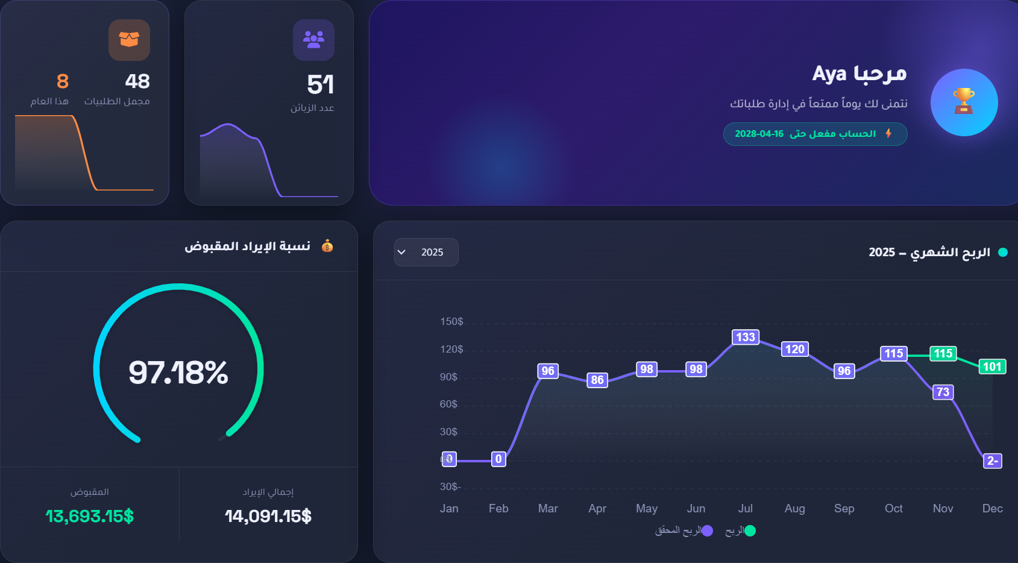The height and width of the screenshot is (563, 1018).
Task: Click the orange box orders icon
Action: pyautogui.click(x=129, y=40)
